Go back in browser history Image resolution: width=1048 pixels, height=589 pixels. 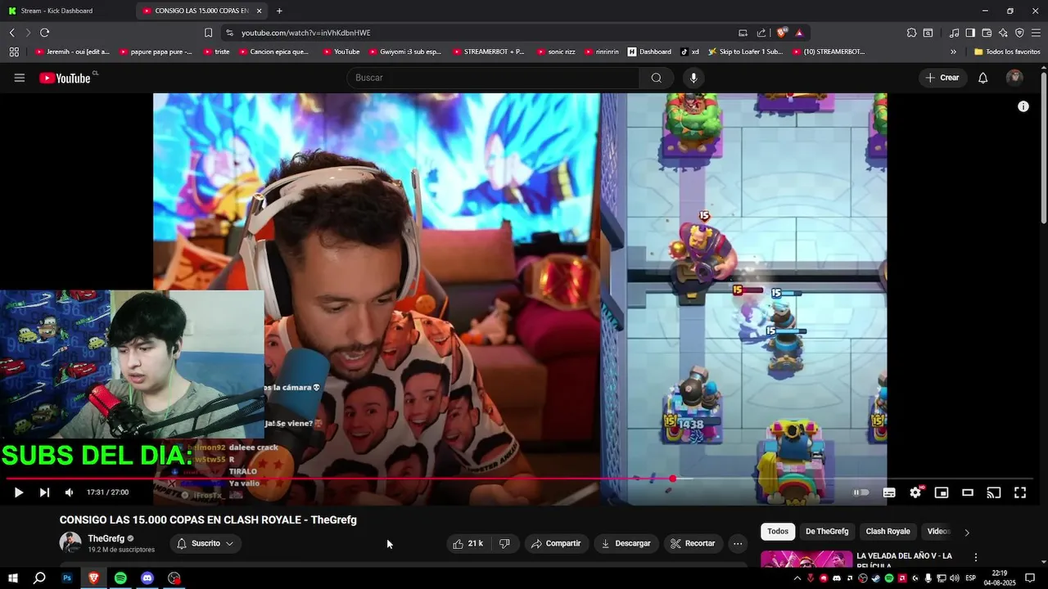pos(11,33)
